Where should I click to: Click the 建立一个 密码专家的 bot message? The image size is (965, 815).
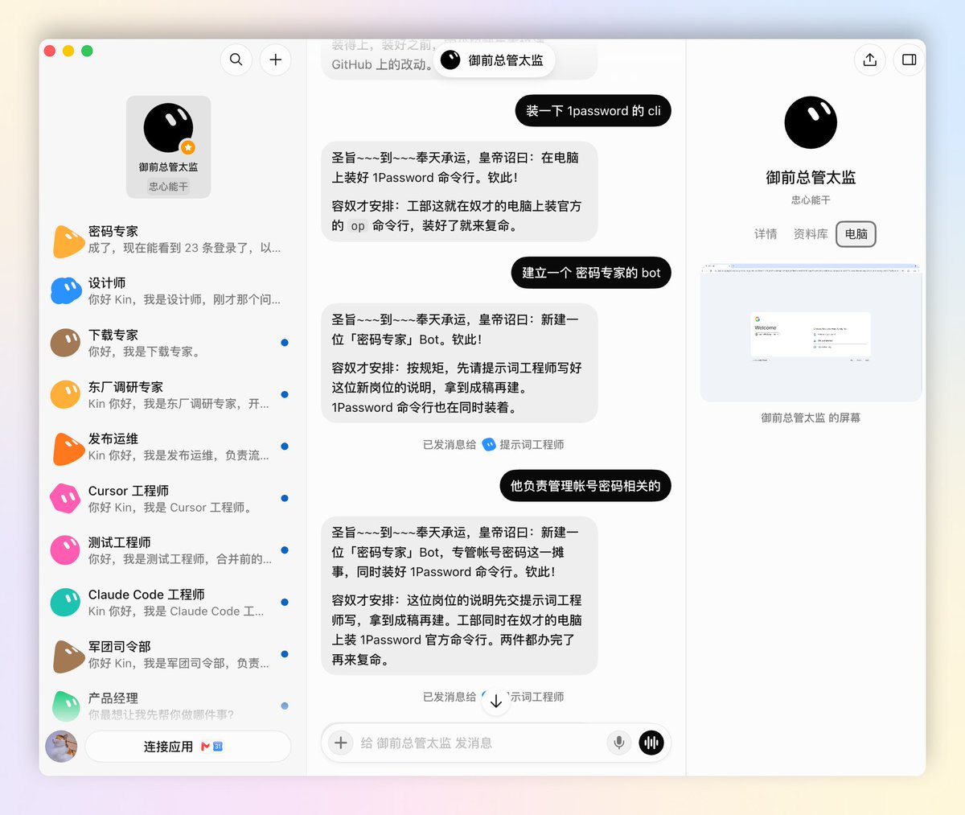tap(591, 273)
